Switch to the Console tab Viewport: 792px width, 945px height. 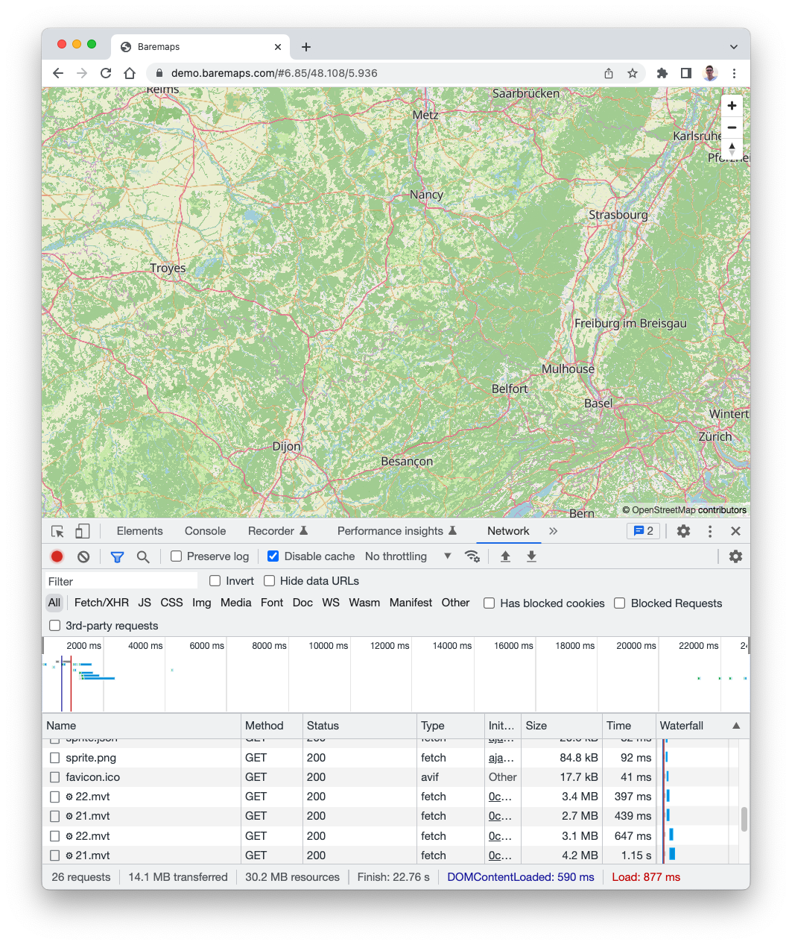205,530
